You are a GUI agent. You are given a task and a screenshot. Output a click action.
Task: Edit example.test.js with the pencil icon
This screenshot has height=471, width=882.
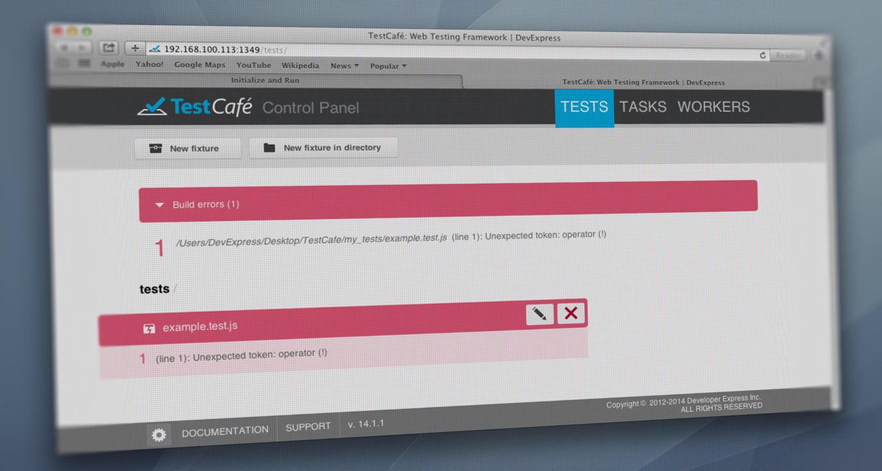pyautogui.click(x=540, y=314)
